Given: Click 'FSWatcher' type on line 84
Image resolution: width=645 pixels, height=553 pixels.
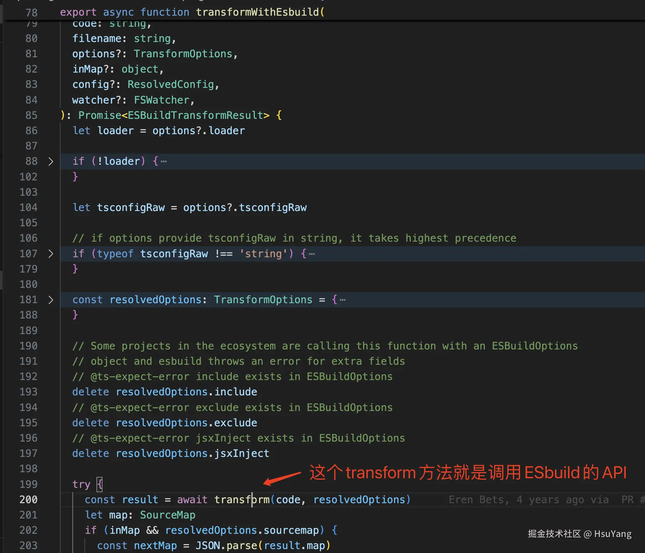Looking at the screenshot, I should click(x=162, y=100).
